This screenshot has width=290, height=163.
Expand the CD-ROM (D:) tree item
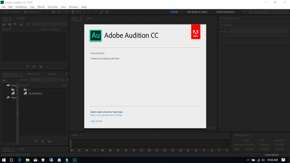[21, 93]
